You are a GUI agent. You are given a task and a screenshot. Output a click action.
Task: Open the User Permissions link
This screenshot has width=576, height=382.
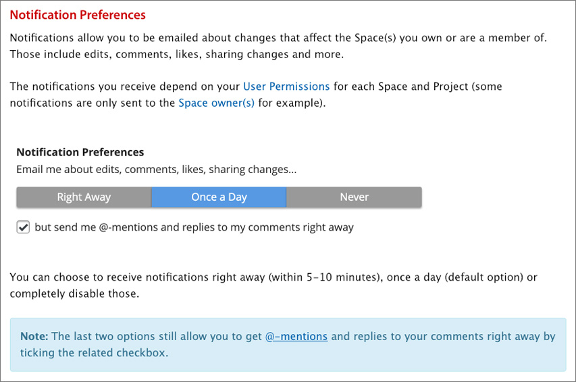[x=286, y=87]
